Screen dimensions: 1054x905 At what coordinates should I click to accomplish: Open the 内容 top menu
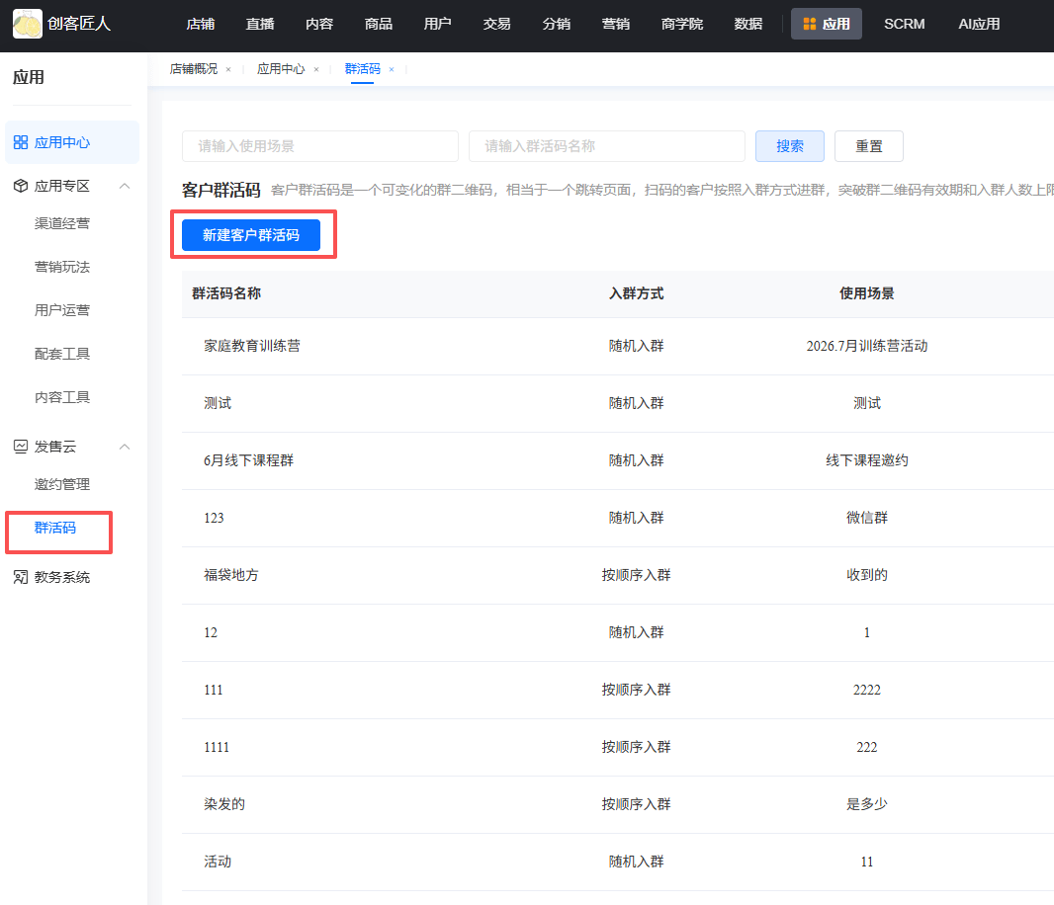pyautogui.click(x=319, y=24)
